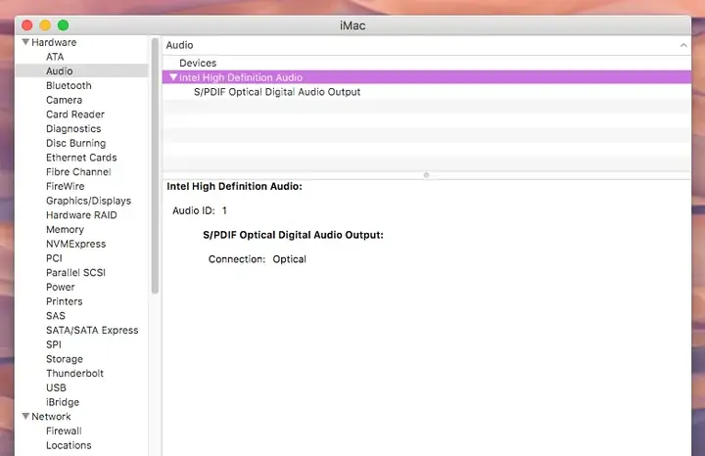Select Firewall under Network

click(x=64, y=431)
